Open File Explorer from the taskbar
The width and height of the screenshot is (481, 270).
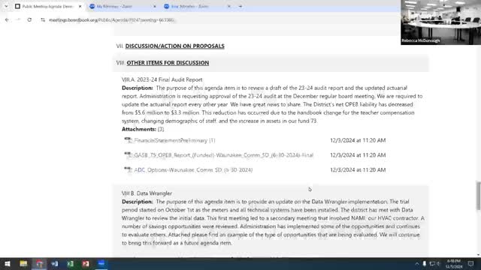[x=23, y=263]
